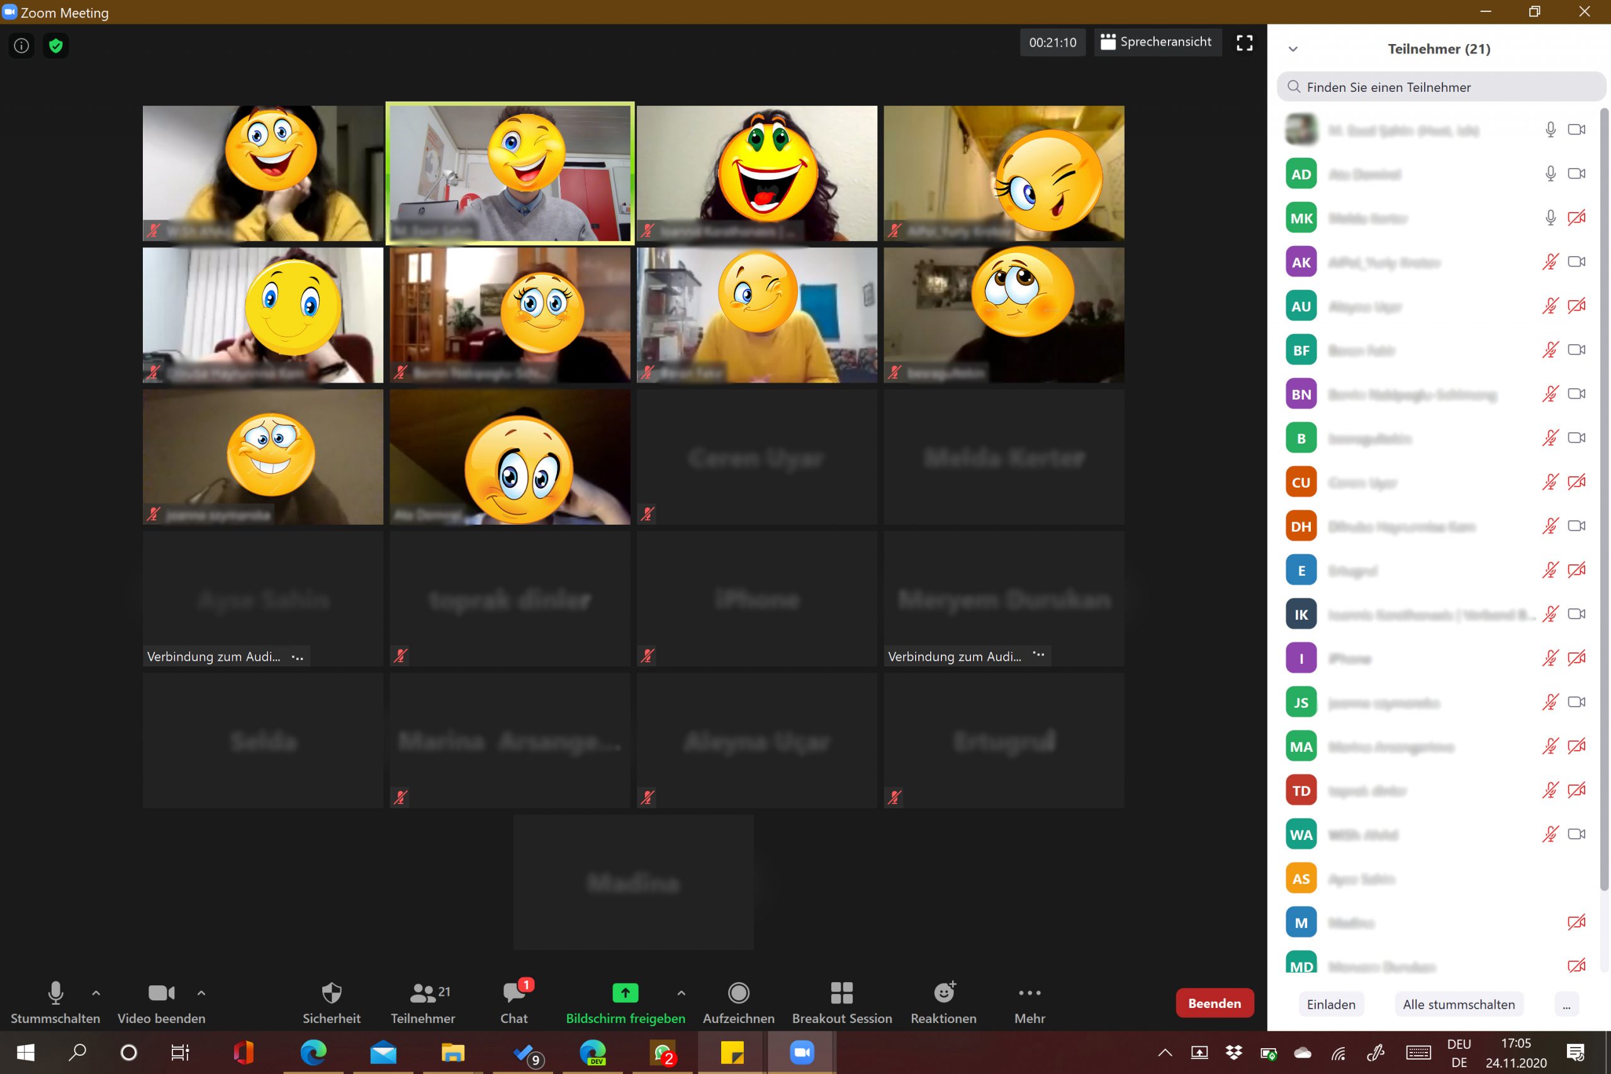This screenshot has height=1074, width=1611.
Task: Collapse the Teilnehmer panel chevron
Action: tap(1293, 48)
